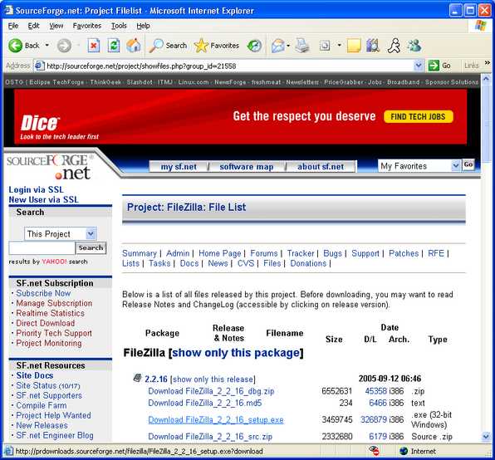Open the Research books toolbar icon

click(373, 46)
